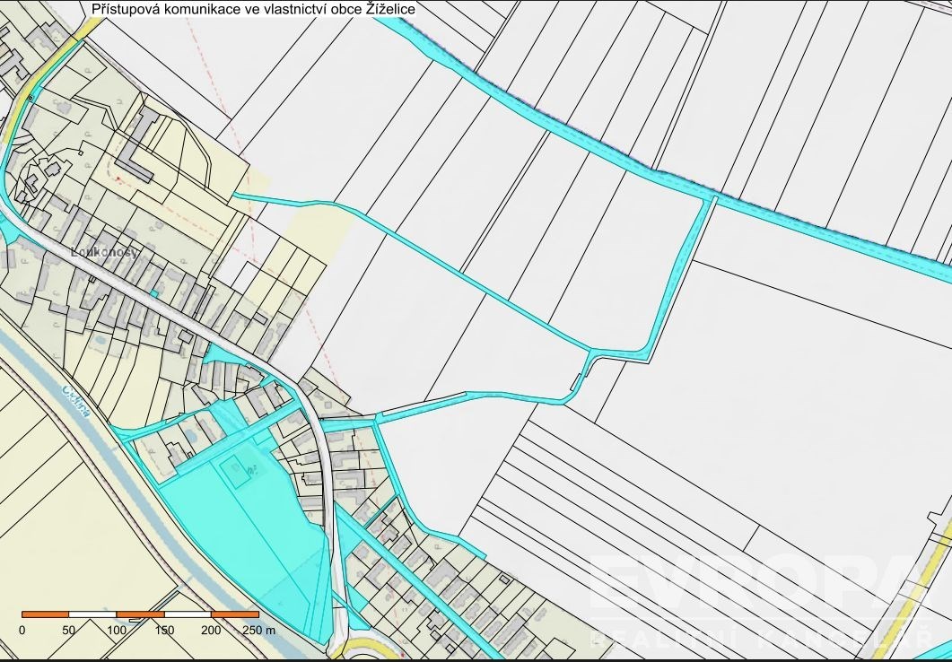Select the Loukonosy village label

pos(103,253)
